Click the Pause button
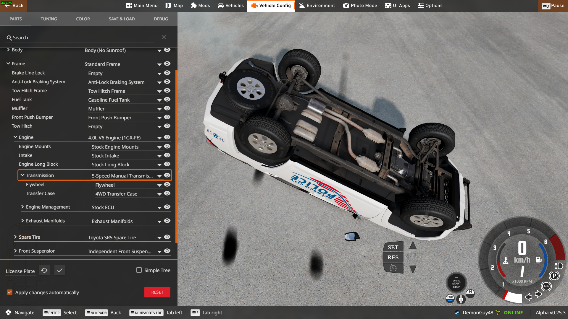Screen dimensions: 568x319 point(553,6)
